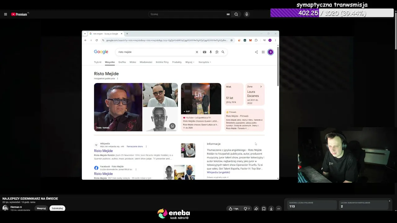This screenshot has height=223, width=397.
Task: Dislike the video with thumbs down
Action: [x=247, y=209]
